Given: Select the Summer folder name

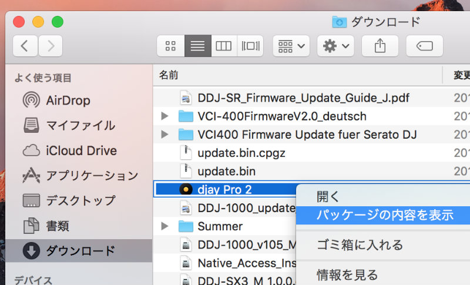Looking at the screenshot, I should (x=220, y=226).
